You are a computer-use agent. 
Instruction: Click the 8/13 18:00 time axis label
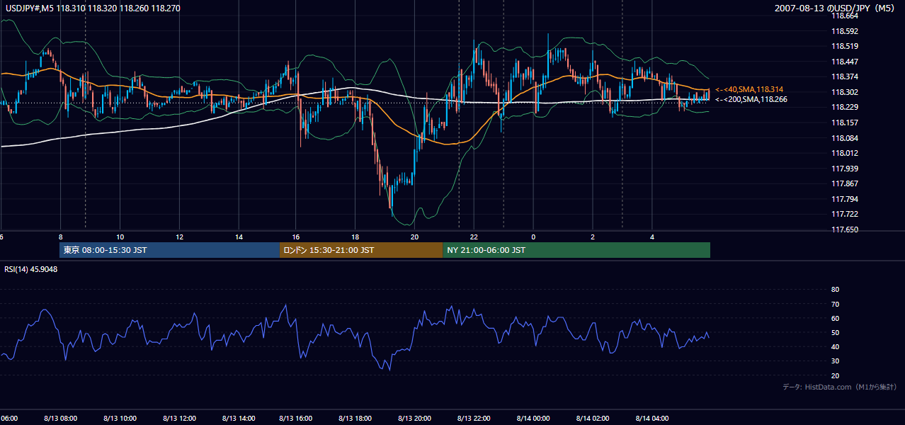tap(355, 418)
